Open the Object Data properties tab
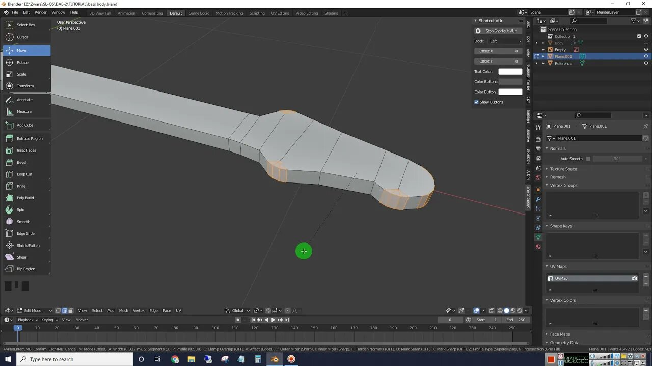 pyautogui.click(x=538, y=237)
